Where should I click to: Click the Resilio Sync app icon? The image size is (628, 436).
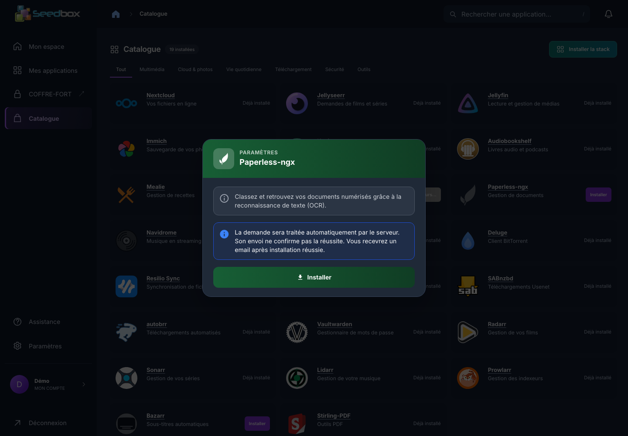click(x=126, y=286)
